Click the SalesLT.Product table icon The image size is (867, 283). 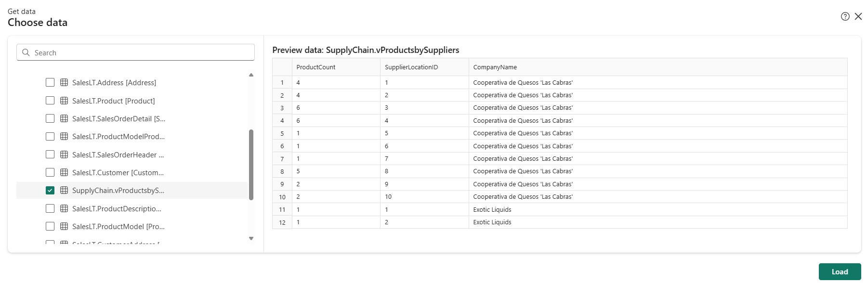pos(64,101)
